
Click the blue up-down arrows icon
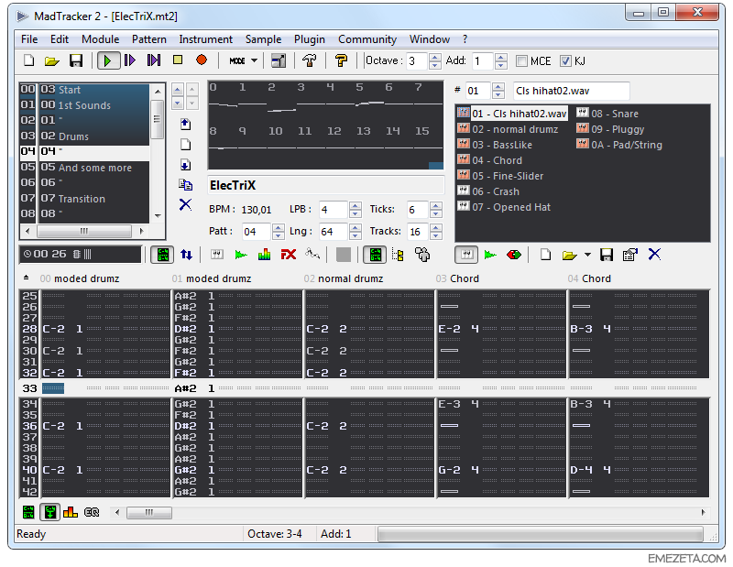point(187,255)
